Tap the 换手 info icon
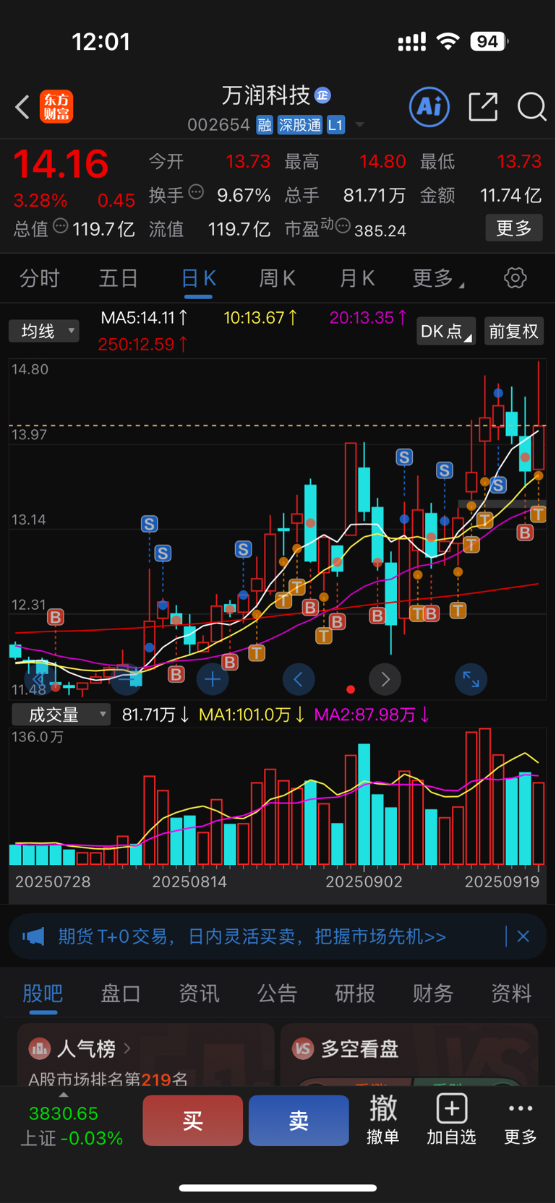This screenshot has width=556, height=1203. pyautogui.click(x=196, y=192)
